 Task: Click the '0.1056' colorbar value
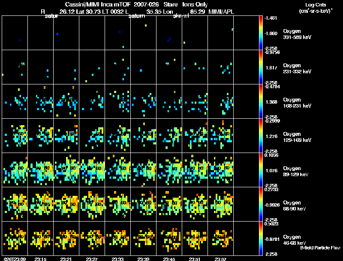click(x=271, y=155)
